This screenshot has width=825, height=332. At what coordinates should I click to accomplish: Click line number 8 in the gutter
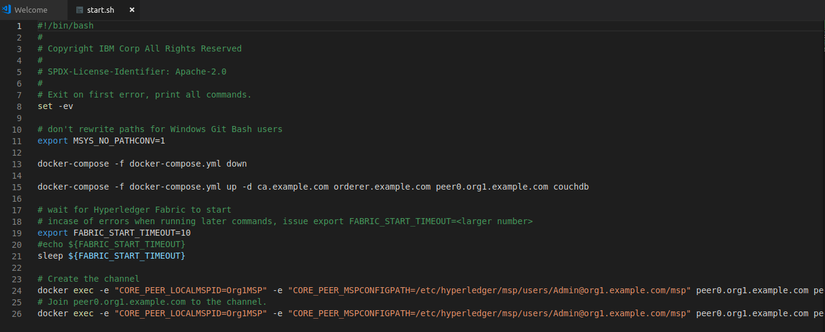tap(19, 106)
